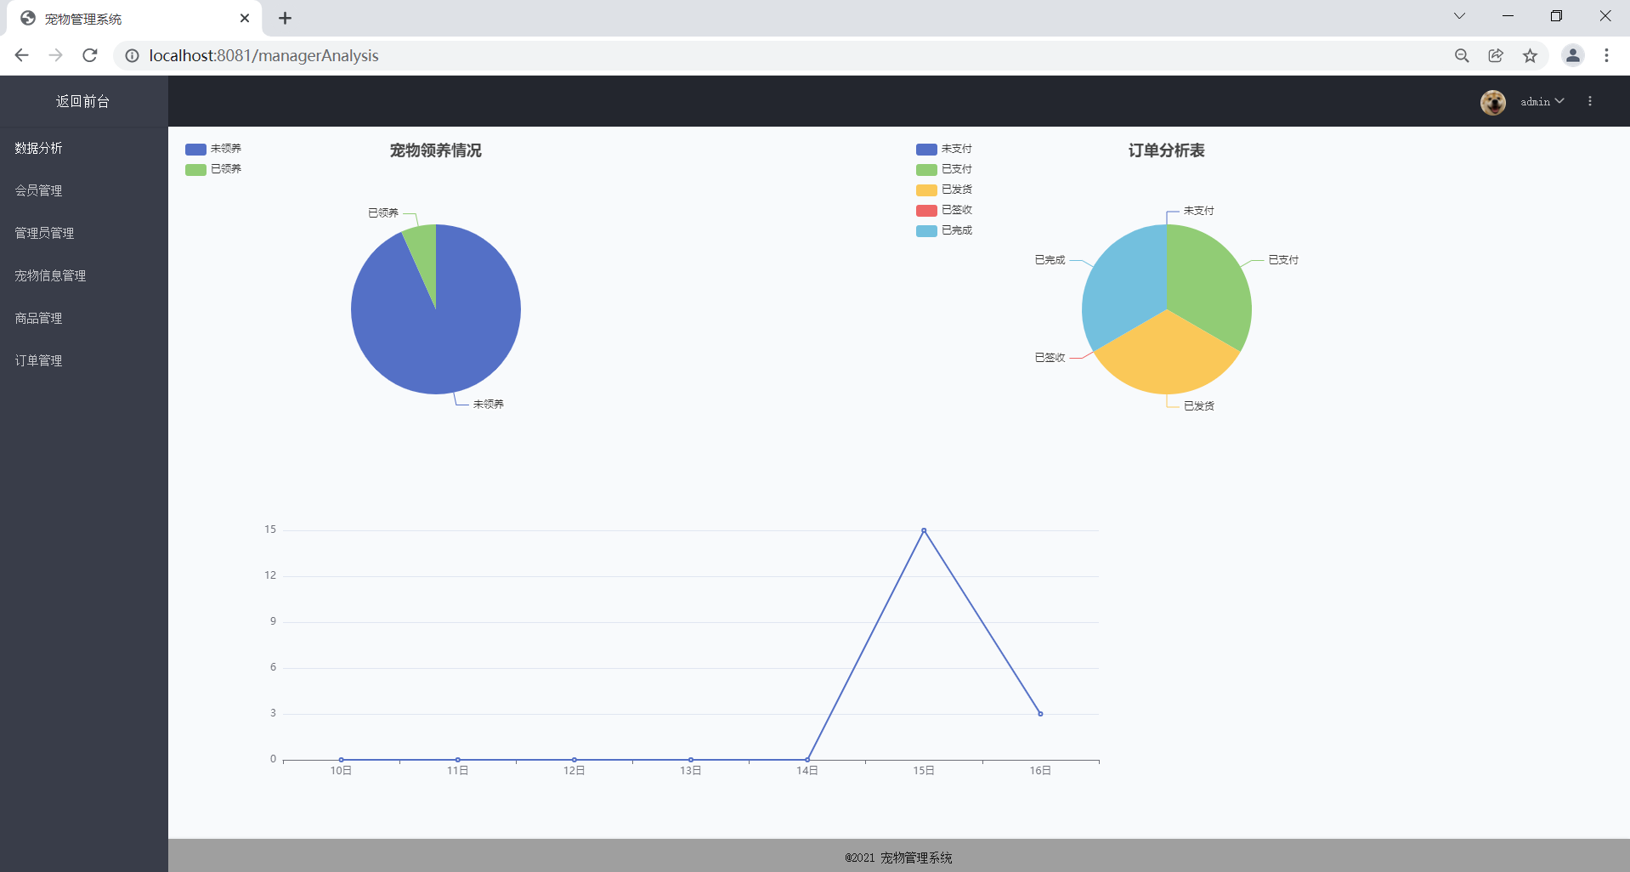Click the admin dog avatar image
This screenshot has height=872, width=1630.
click(1492, 102)
